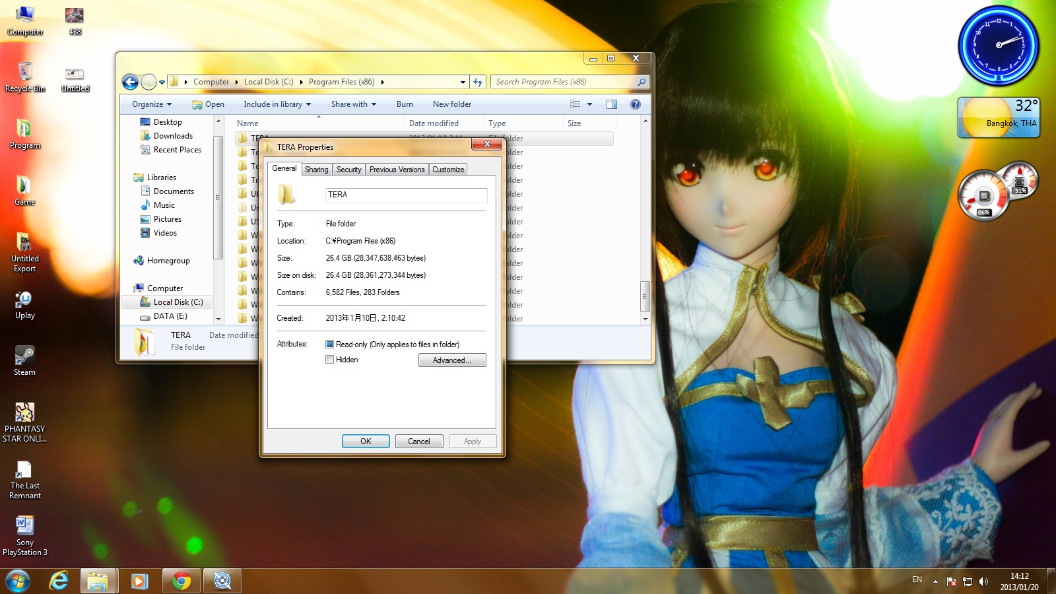Click Burn in the Explorer toolbar
This screenshot has width=1056, height=594.
[x=405, y=104]
